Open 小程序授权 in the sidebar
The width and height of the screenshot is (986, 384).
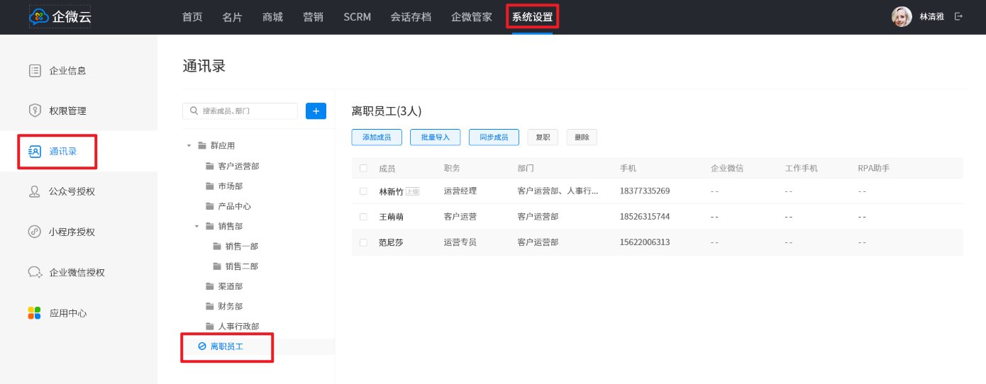(71, 232)
